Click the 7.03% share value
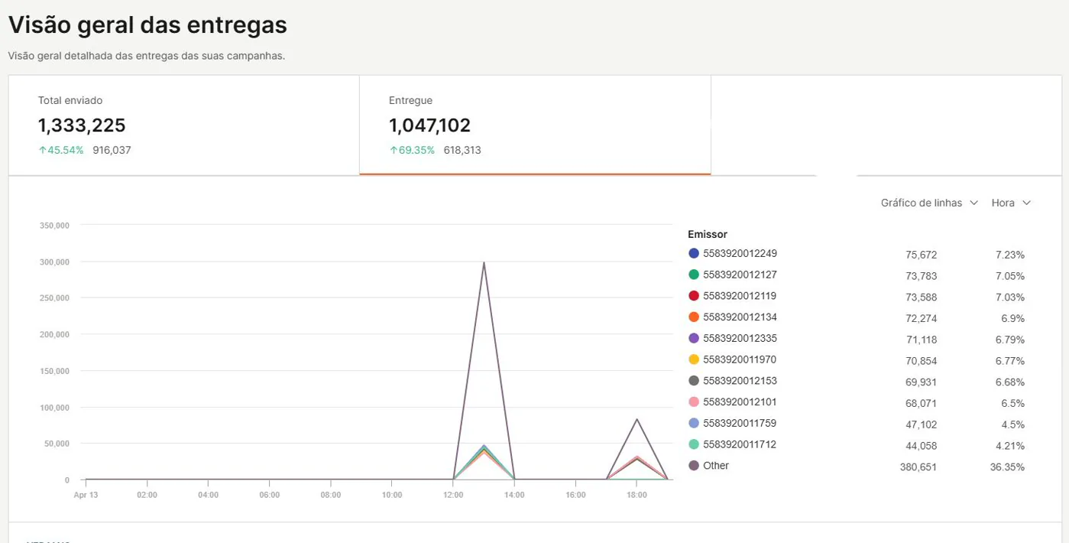1069x543 pixels. pyautogui.click(x=1010, y=298)
